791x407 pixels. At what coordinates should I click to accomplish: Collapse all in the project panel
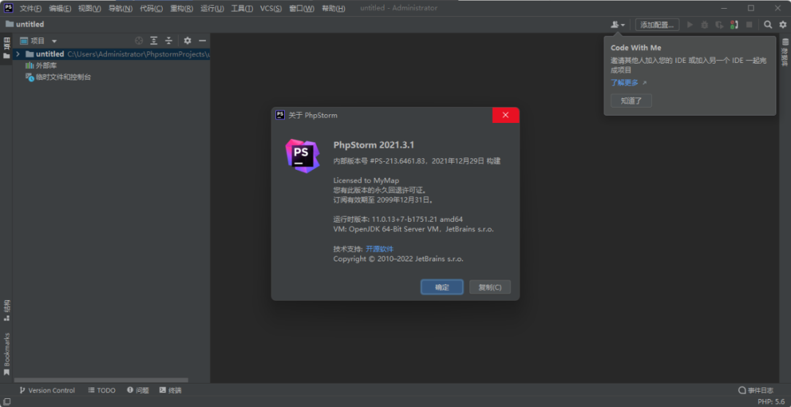169,41
